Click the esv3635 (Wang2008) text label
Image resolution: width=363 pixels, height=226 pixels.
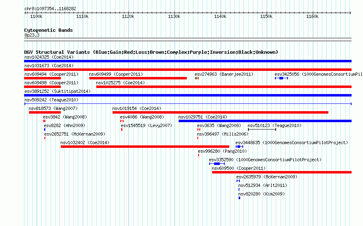219,125
